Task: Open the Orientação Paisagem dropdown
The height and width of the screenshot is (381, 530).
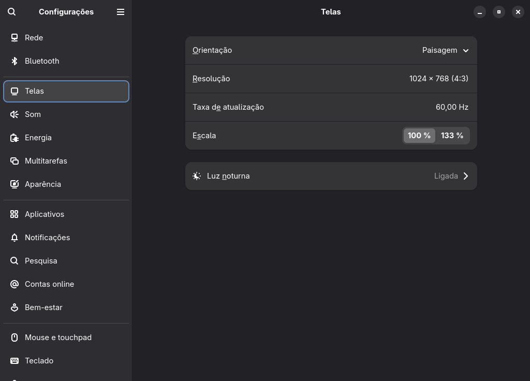Action: tap(445, 50)
